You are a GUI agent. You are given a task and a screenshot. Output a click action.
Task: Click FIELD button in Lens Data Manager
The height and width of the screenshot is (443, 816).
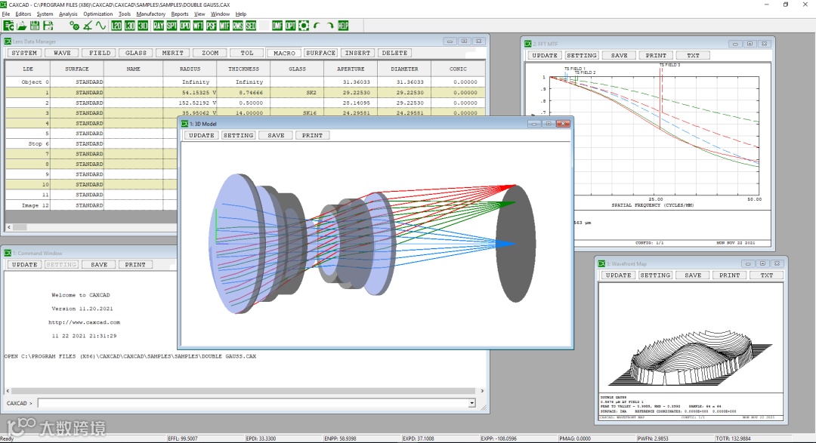coord(100,53)
